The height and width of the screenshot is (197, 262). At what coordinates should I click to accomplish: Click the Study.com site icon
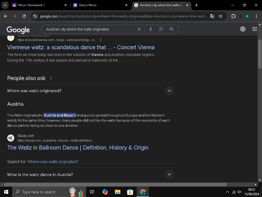click(x=11, y=138)
